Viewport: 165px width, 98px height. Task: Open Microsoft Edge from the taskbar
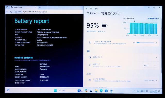(x=101, y=91)
